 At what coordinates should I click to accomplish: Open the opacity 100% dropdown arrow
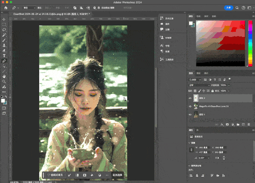[229, 85]
